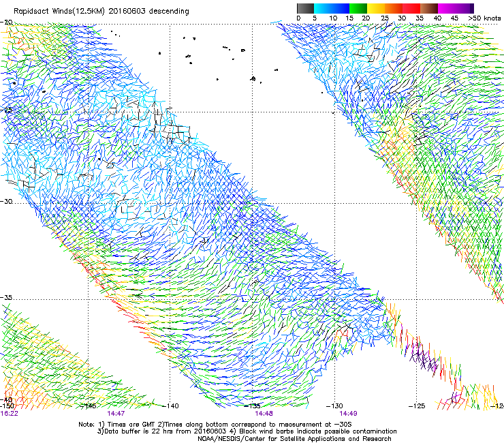Click the NOAA/NESDIS credit line
This screenshot has width=504, height=443.
pos(294,439)
